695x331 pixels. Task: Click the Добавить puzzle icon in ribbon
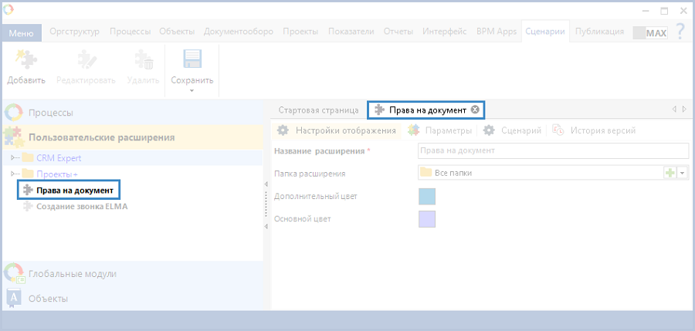[x=26, y=61]
